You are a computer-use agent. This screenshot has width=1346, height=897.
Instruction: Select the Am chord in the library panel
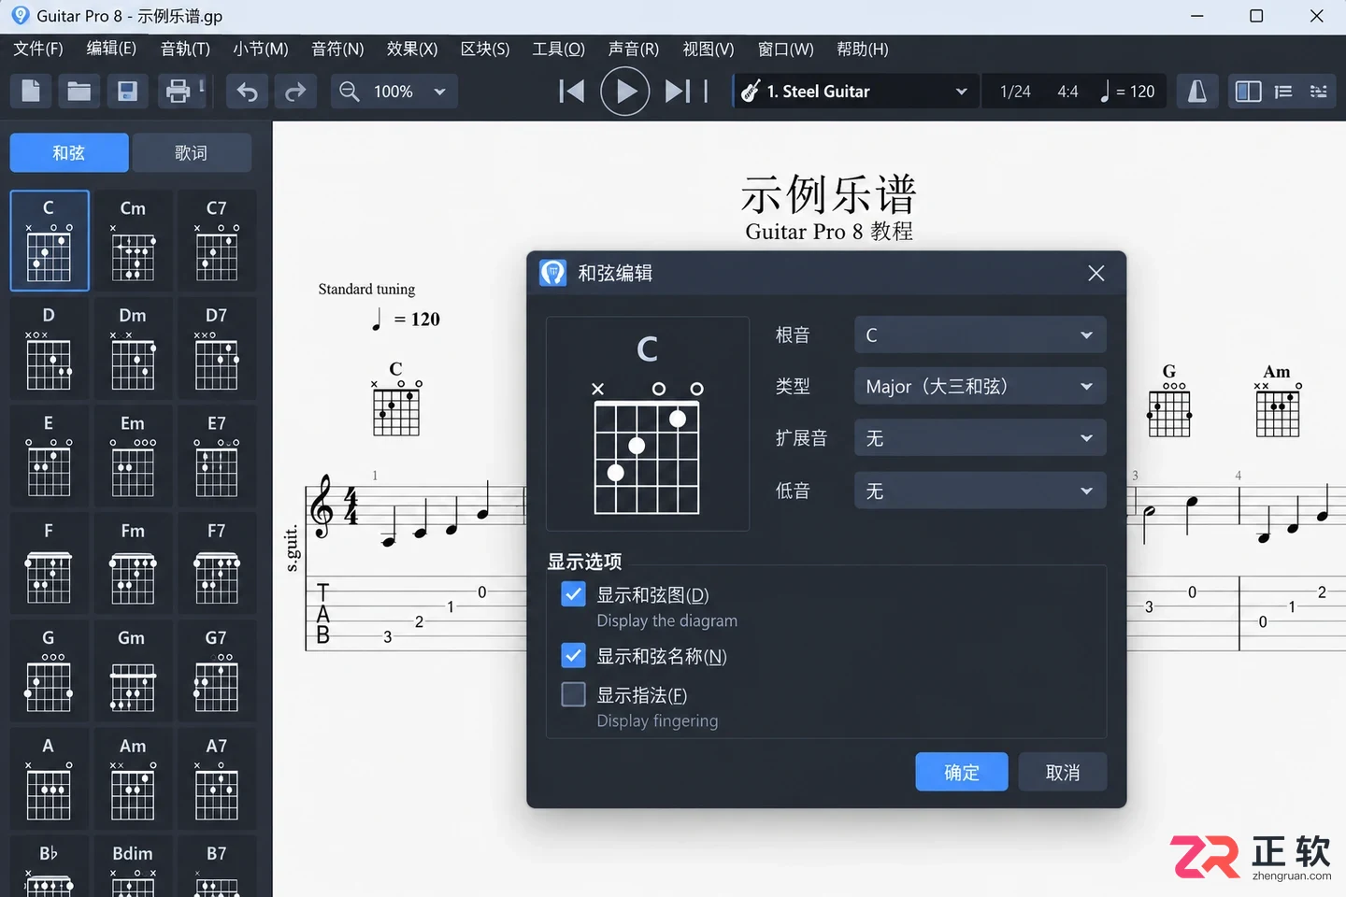click(133, 779)
